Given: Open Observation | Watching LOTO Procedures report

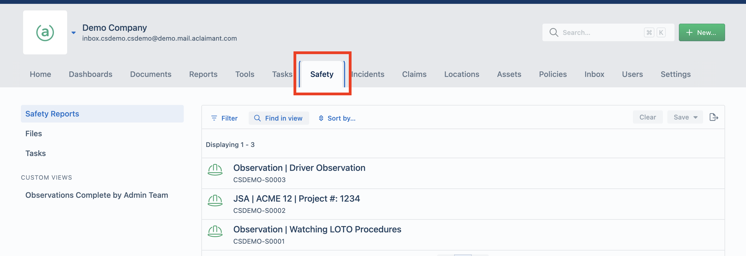Looking at the screenshot, I should pyautogui.click(x=317, y=229).
